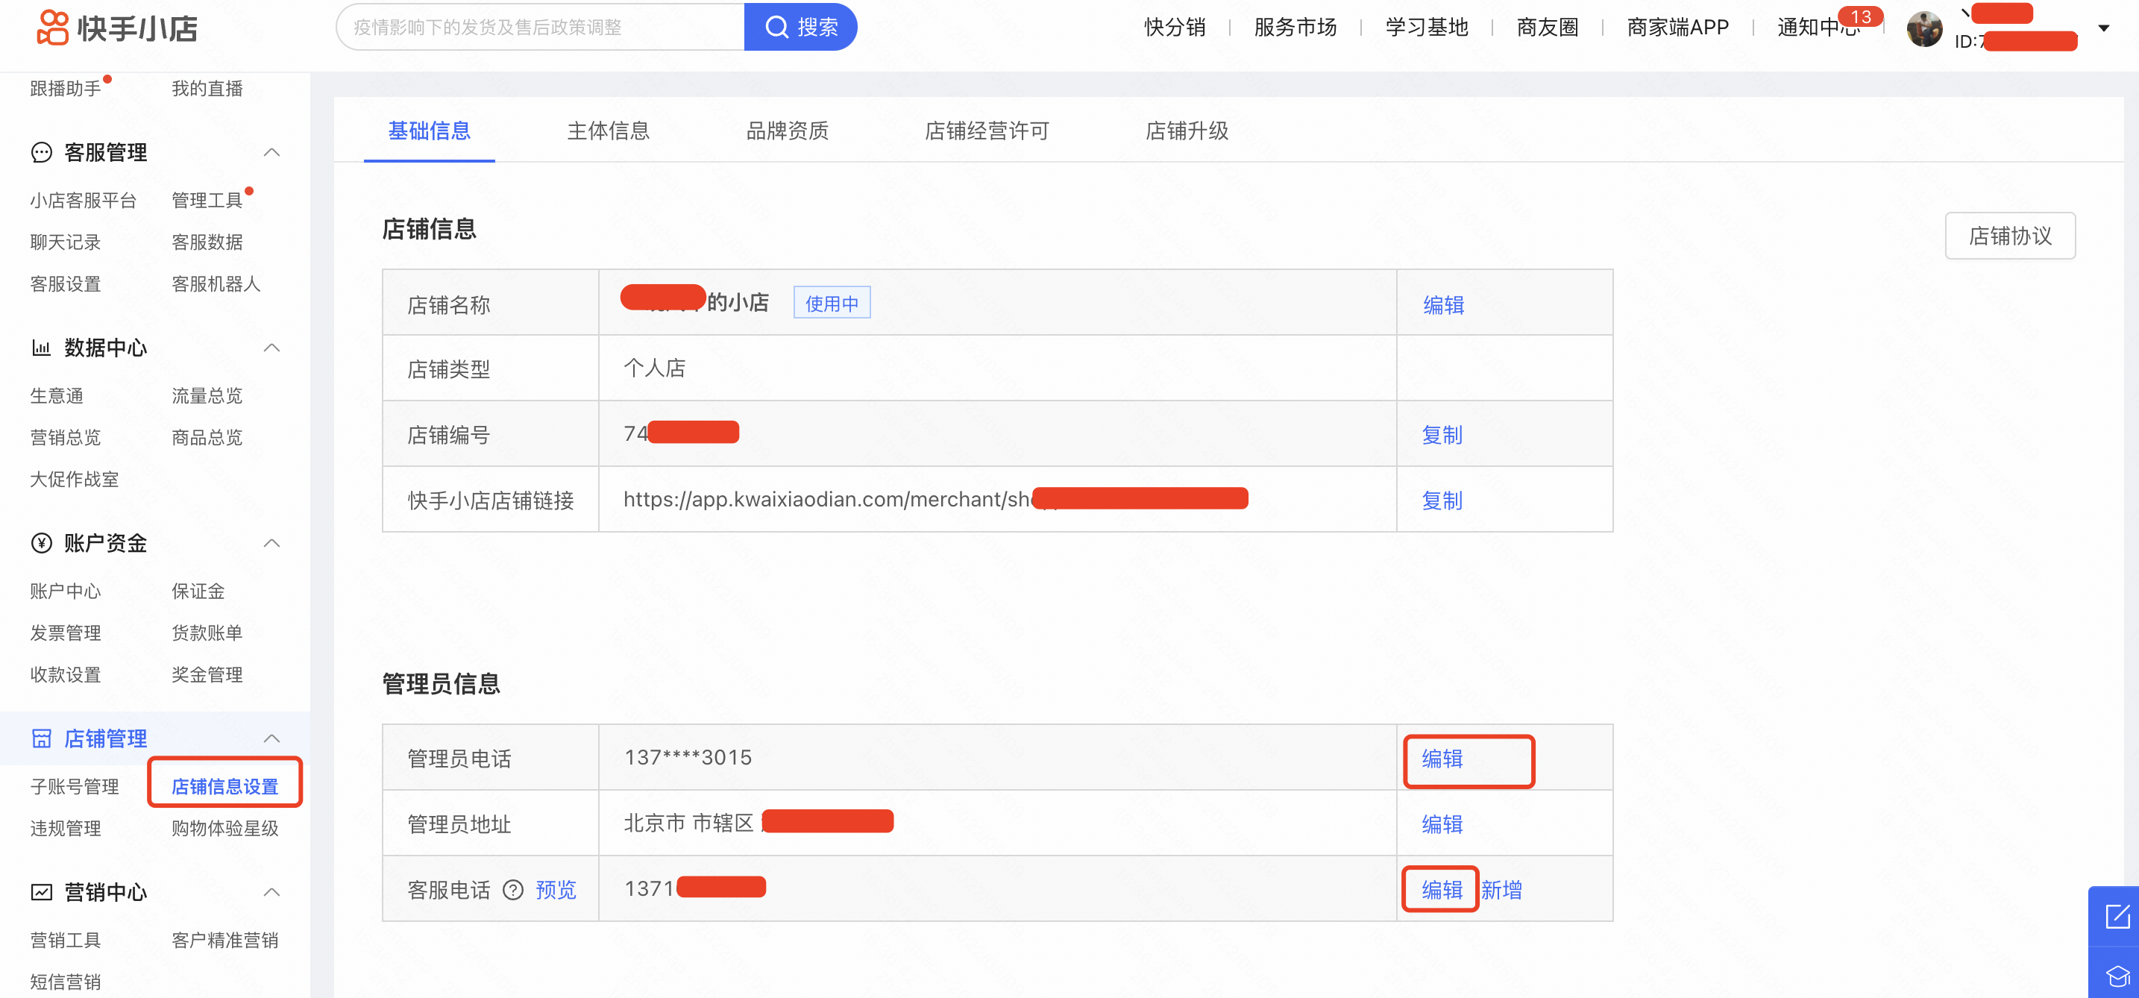Switch to the 主体信息 tab
2139x998 pixels.
(x=609, y=131)
